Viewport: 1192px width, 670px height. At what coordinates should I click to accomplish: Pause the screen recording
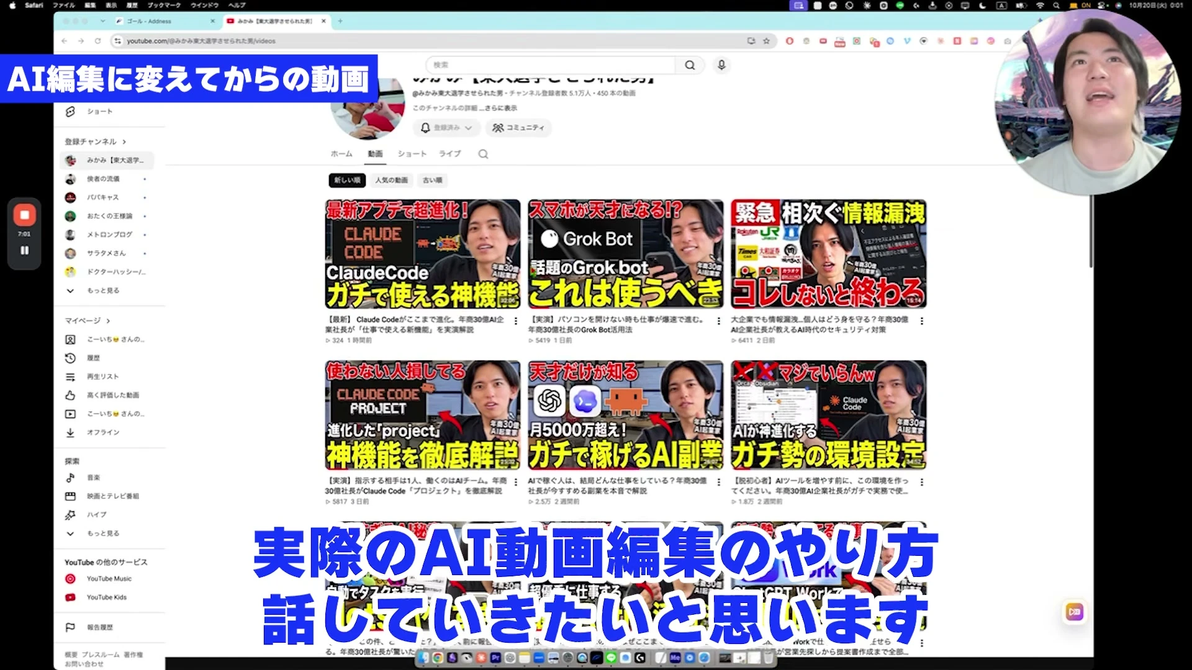tap(24, 251)
